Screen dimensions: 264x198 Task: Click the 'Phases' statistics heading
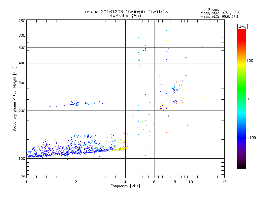coord(214,10)
